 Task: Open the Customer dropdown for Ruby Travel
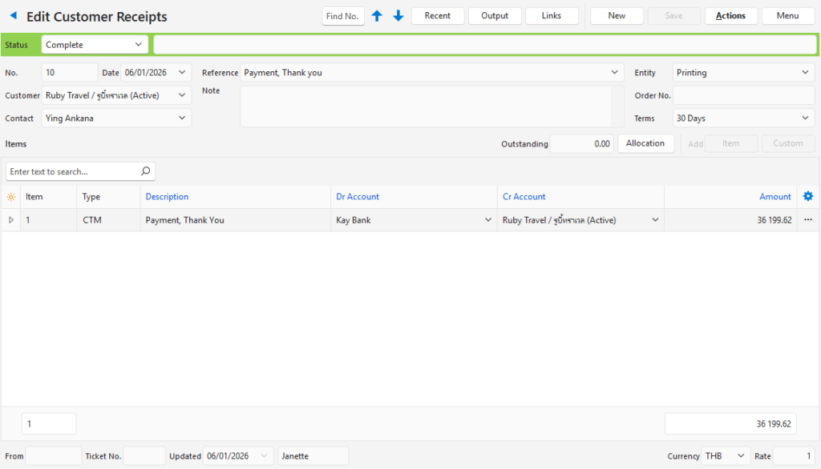tap(182, 95)
